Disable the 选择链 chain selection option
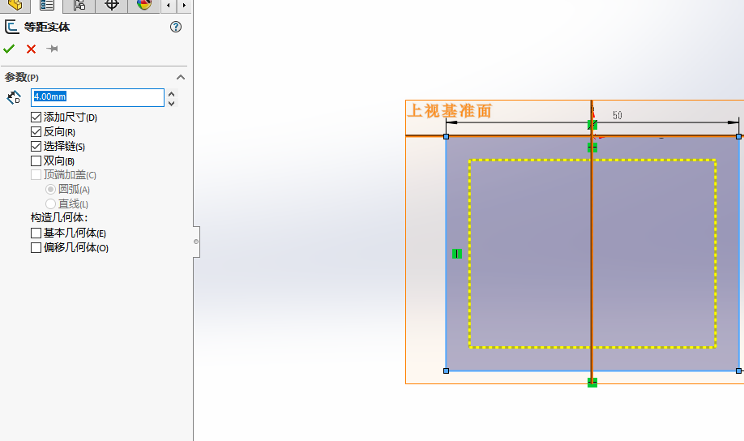The height and width of the screenshot is (441, 744). [x=36, y=147]
